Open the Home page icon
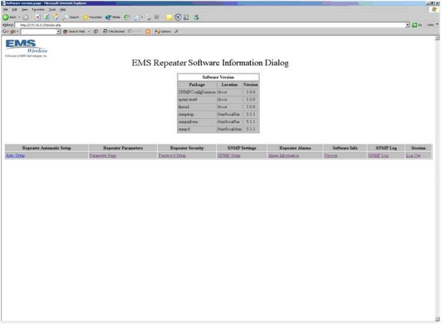The image size is (442, 325). 56,17
